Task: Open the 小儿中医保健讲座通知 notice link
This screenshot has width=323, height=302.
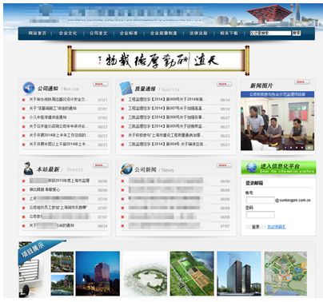Action: coord(48,117)
